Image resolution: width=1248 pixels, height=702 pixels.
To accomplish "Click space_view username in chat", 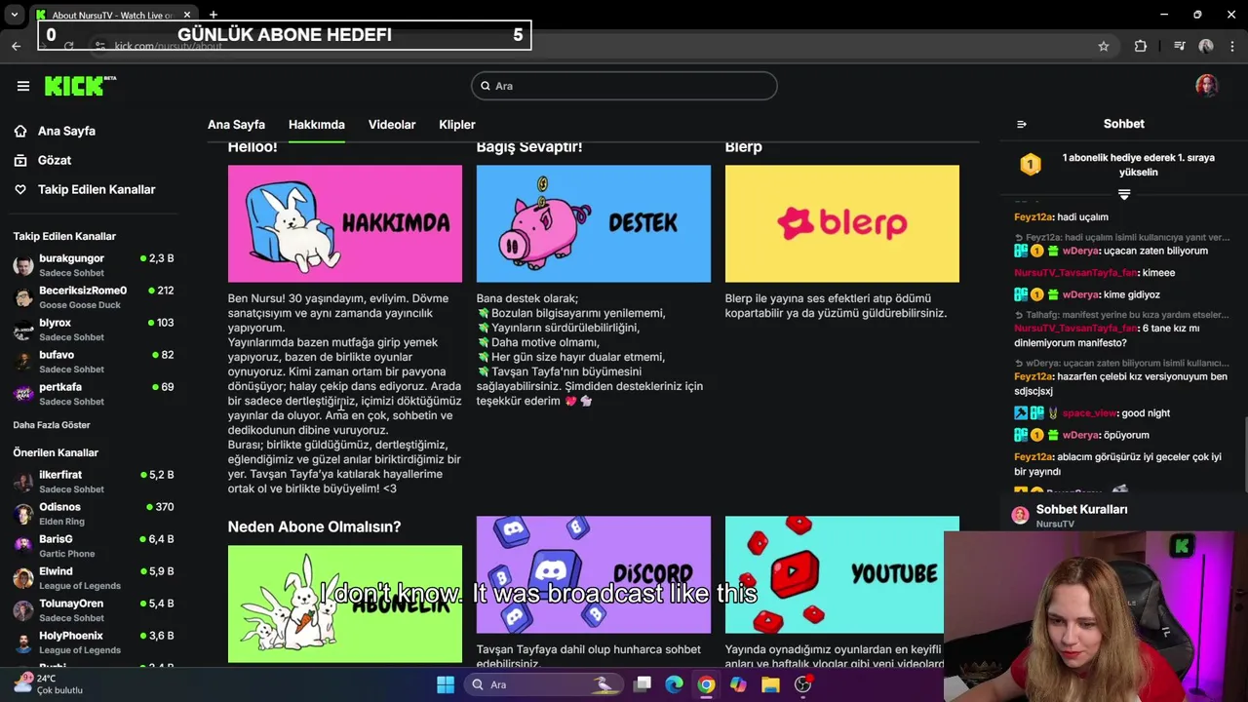I will coord(1089,413).
